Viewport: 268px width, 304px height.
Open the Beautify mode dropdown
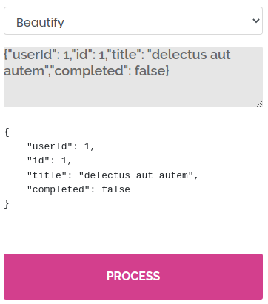point(133,21)
